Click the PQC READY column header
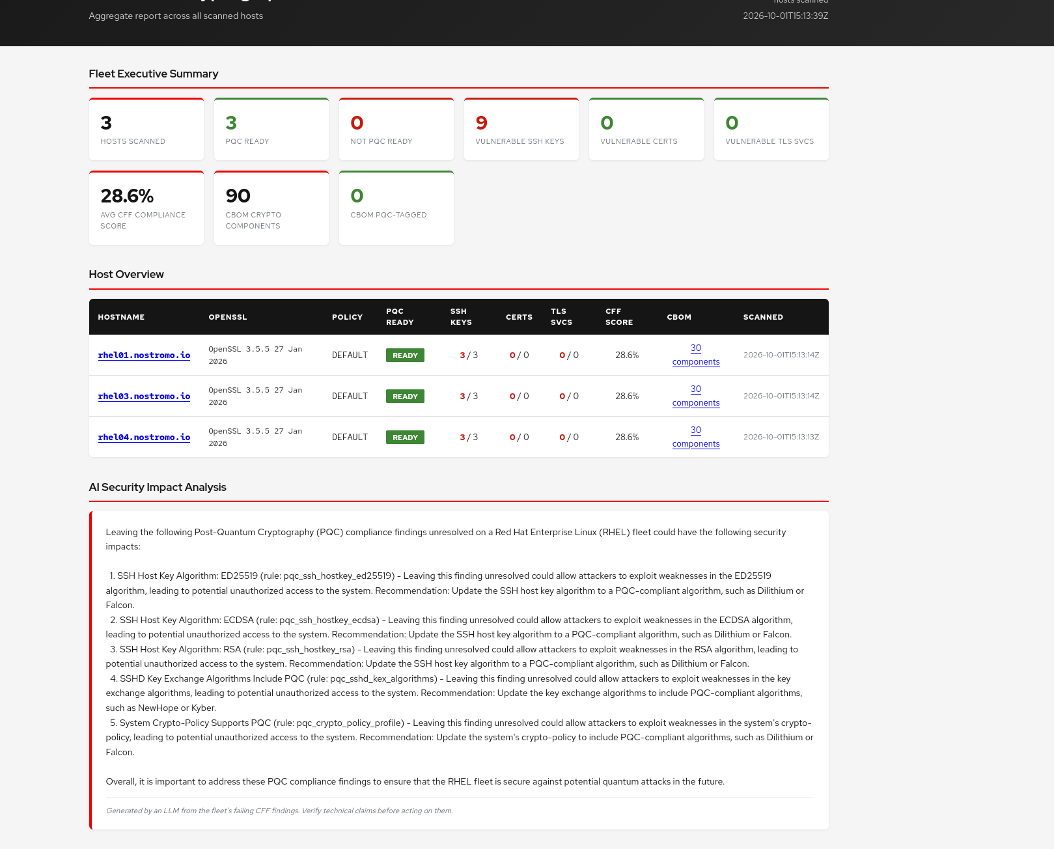Image resolution: width=1054 pixels, height=849 pixels. pos(400,317)
